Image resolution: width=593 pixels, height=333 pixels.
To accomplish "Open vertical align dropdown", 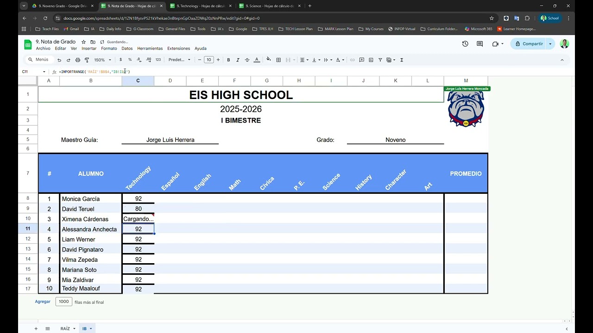I will (315, 60).
